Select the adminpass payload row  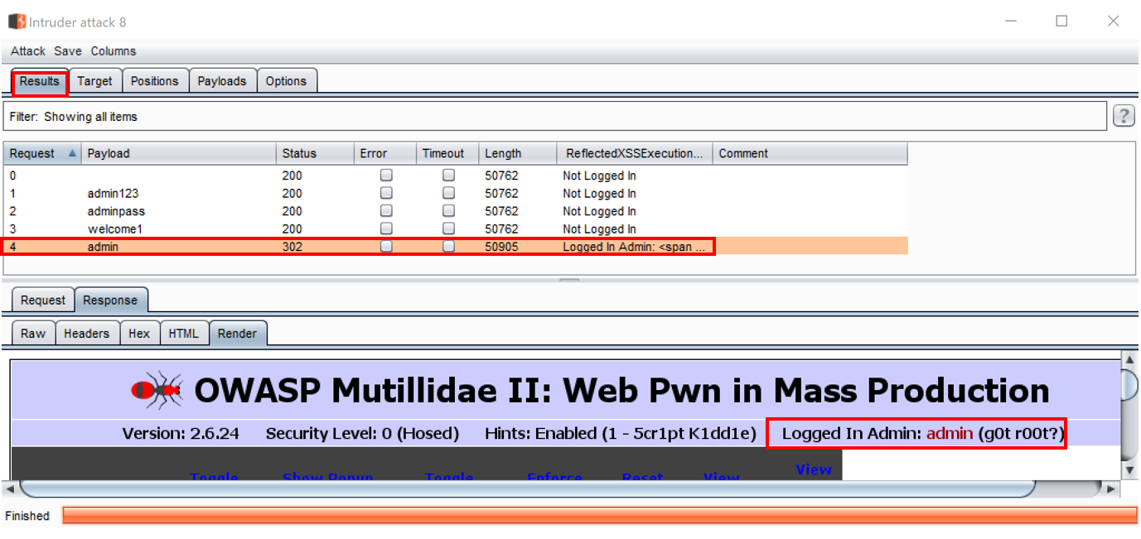(x=455, y=211)
